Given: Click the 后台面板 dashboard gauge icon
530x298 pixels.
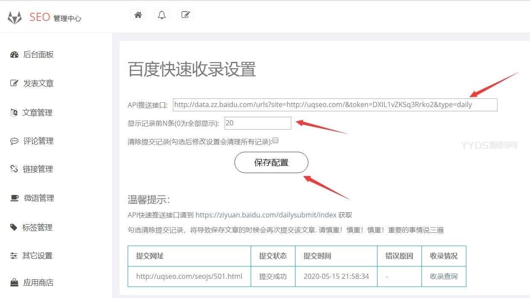Looking at the screenshot, I should pos(14,55).
